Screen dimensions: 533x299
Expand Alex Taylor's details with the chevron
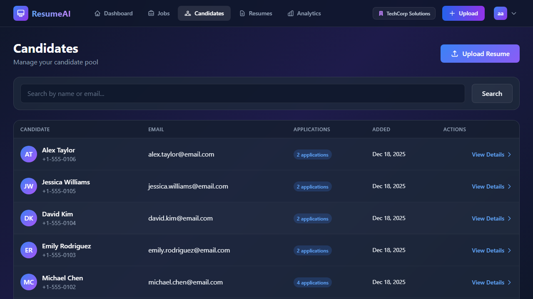point(509,154)
